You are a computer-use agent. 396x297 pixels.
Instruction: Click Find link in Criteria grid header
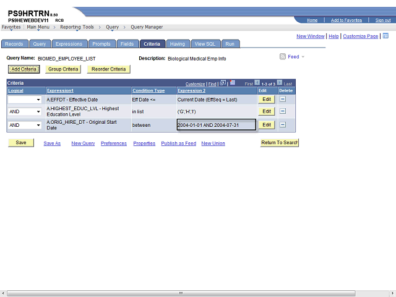tap(212, 84)
